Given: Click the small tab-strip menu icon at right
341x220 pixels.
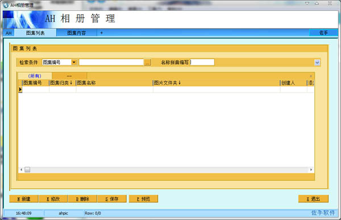Looking at the screenshot, I should [311, 76].
